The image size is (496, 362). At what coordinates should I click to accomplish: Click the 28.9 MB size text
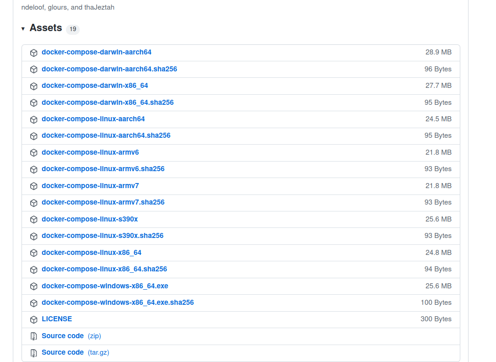pos(438,52)
